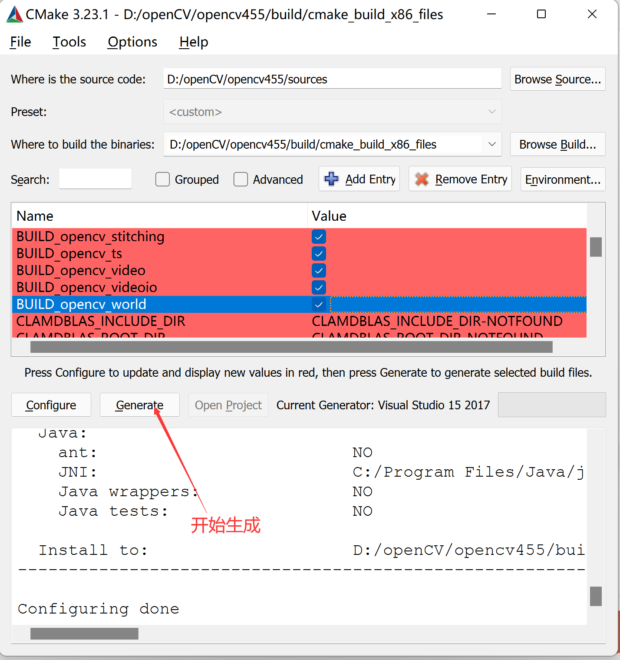Click the source code path field
The width and height of the screenshot is (620, 660).
(332, 79)
